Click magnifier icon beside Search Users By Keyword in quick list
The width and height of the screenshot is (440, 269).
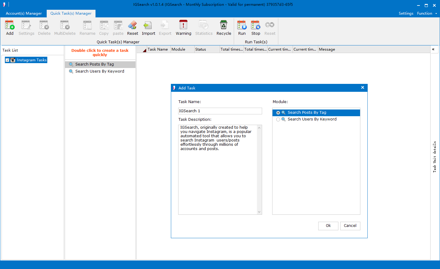71,71
